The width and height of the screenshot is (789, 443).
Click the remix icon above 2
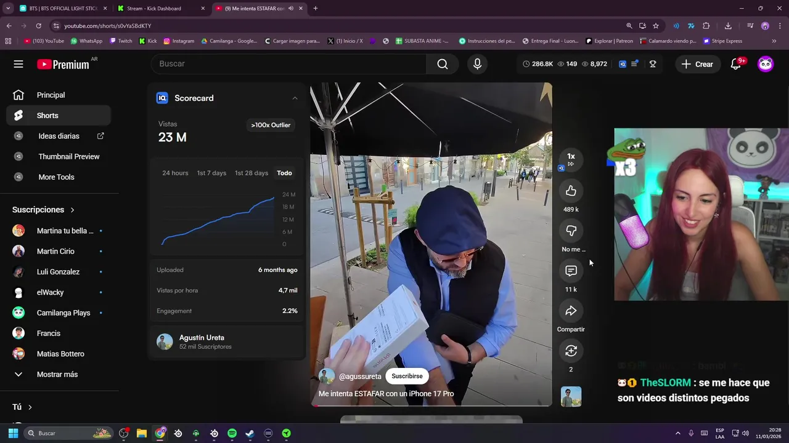[571, 351]
